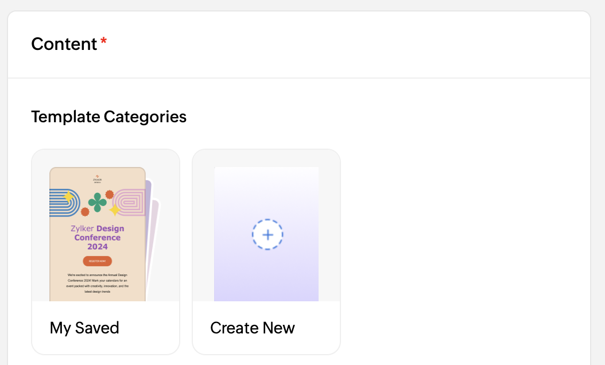Screen dimensions: 605x365
Task: Click the green clover graphic in template
Action: click(x=97, y=202)
